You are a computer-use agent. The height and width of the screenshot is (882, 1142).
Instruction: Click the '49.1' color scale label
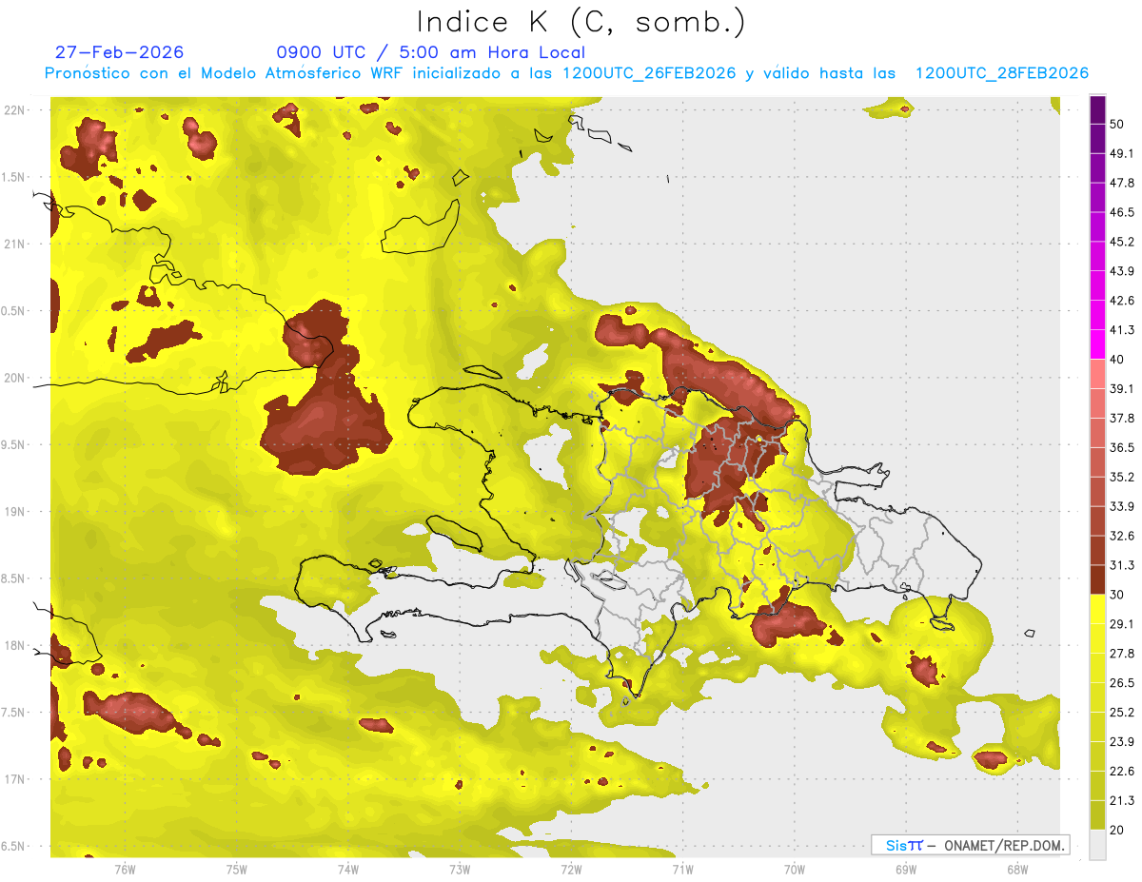point(1122,153)
